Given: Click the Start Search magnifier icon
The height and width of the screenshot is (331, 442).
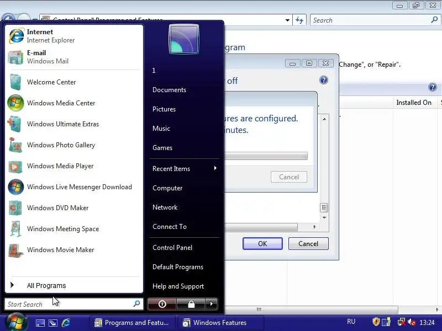Looking at the screenshot, I should tap(136, 304).
